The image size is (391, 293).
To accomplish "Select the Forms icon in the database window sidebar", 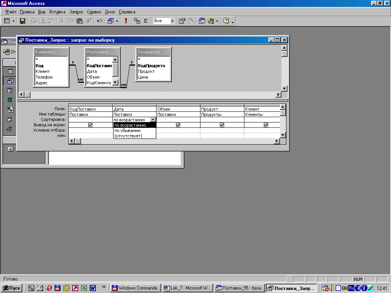I will click(x=10, y=90).
